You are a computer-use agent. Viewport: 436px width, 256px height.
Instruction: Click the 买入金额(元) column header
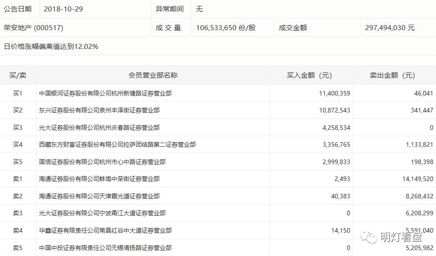tap(309, 75)
